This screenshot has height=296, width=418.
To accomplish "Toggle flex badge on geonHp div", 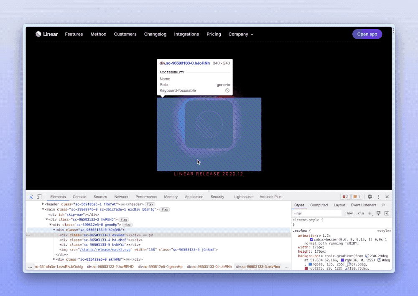I will tap(127, 225).
